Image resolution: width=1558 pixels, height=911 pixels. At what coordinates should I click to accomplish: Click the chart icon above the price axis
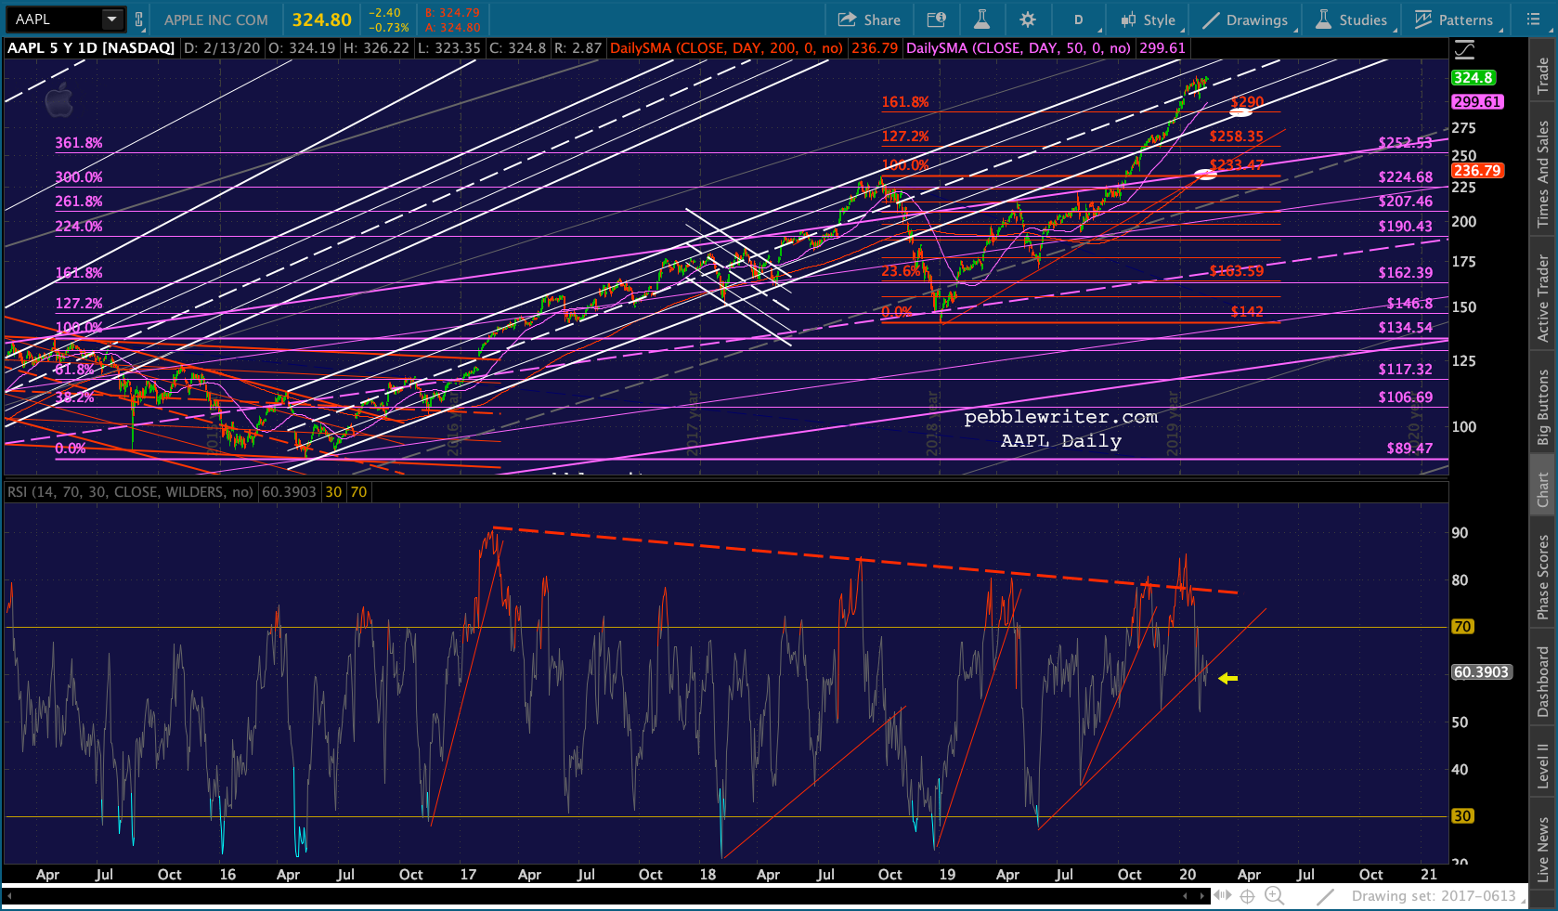click(x=1465, y=50)
